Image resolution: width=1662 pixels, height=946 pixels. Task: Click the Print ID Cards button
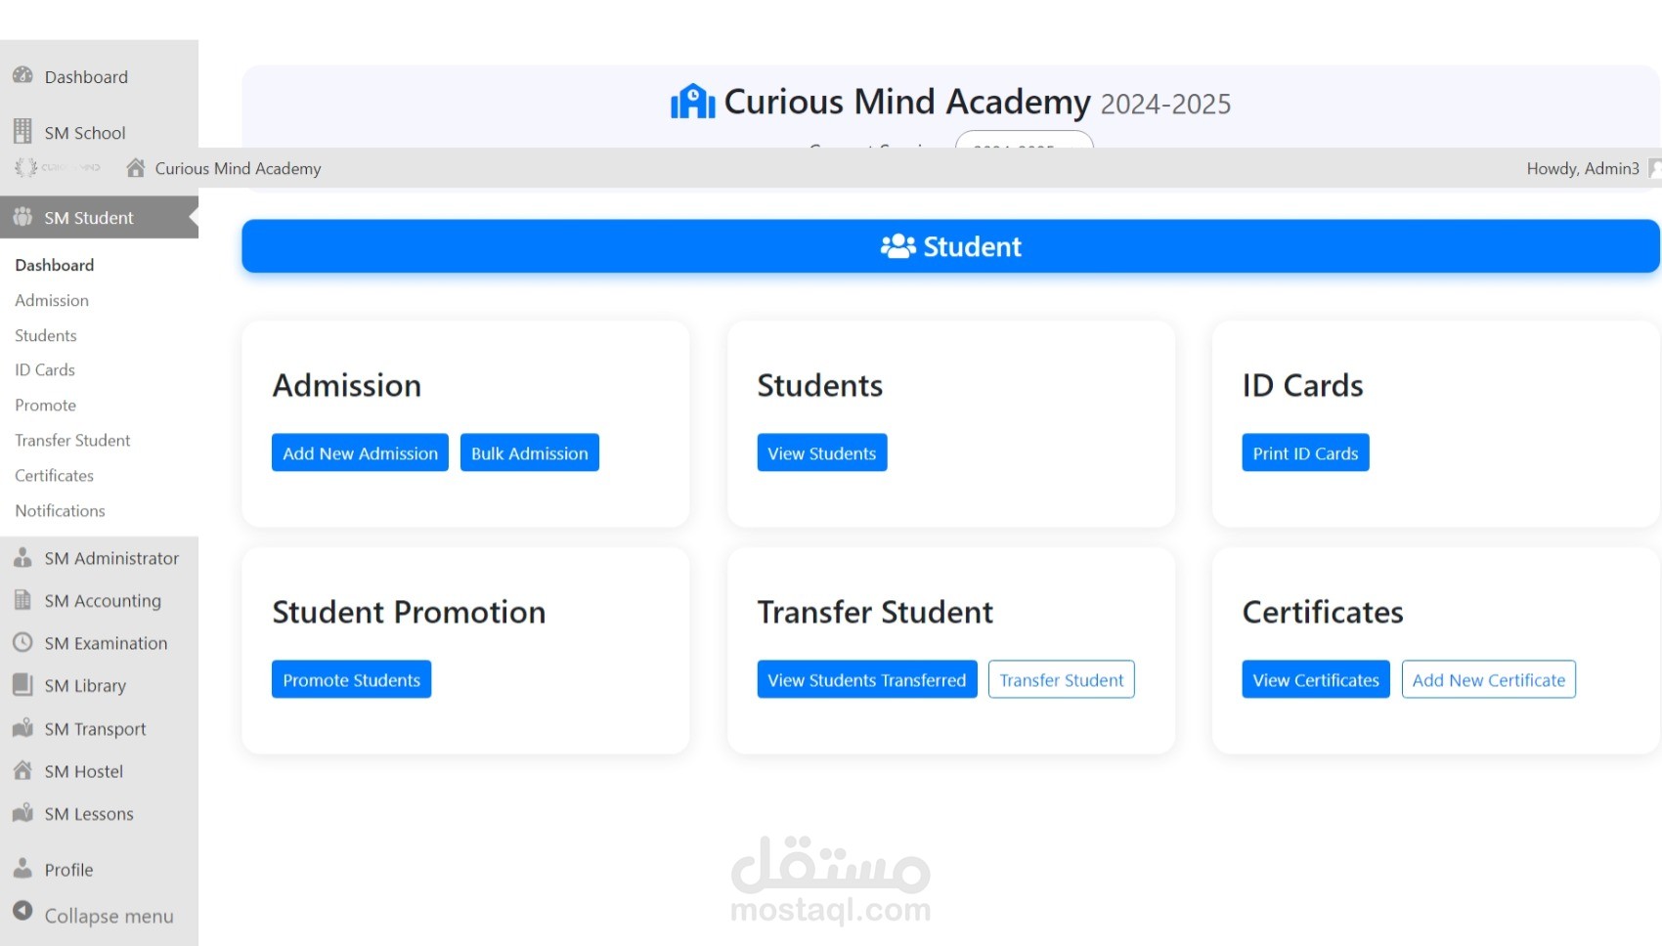(1305, 452)
